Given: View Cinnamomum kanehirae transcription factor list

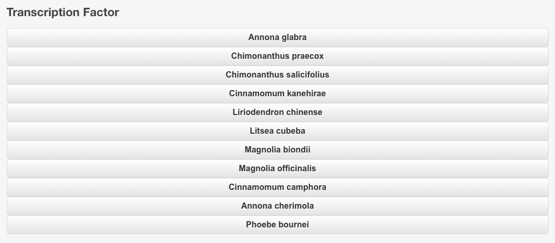Looking at the screenshot, I should point(277,94).
